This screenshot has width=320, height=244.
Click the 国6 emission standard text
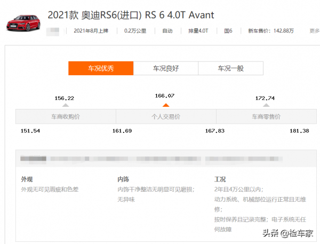click(228, 31)
